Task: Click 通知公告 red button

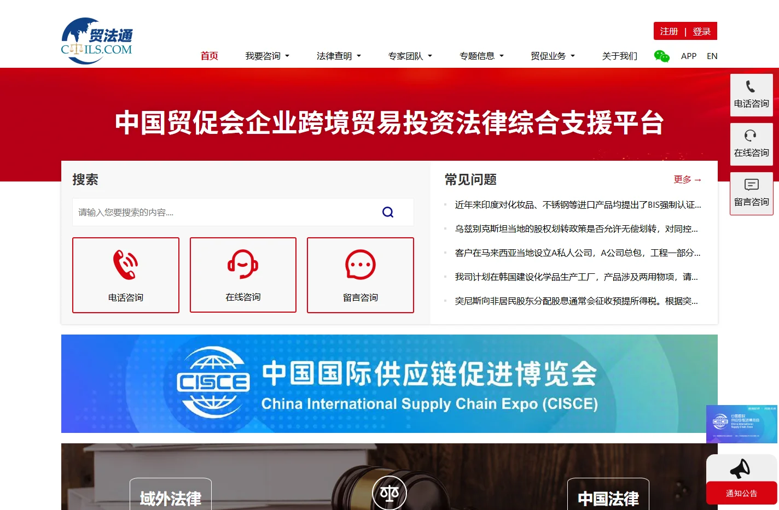Action: point(742,493)
